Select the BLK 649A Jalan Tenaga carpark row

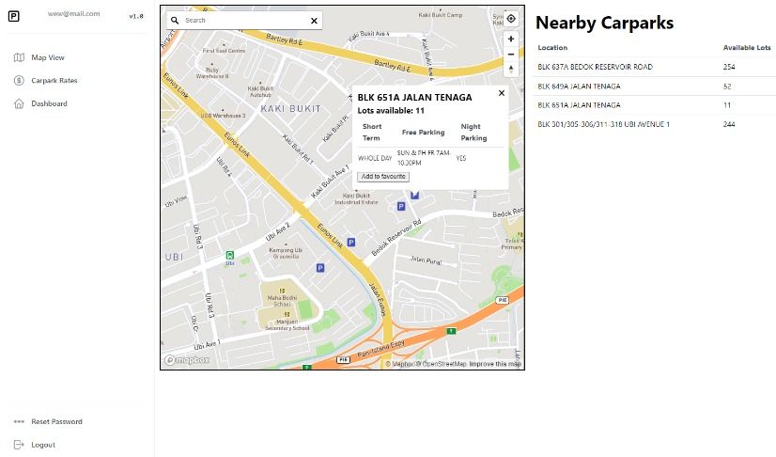579,86
